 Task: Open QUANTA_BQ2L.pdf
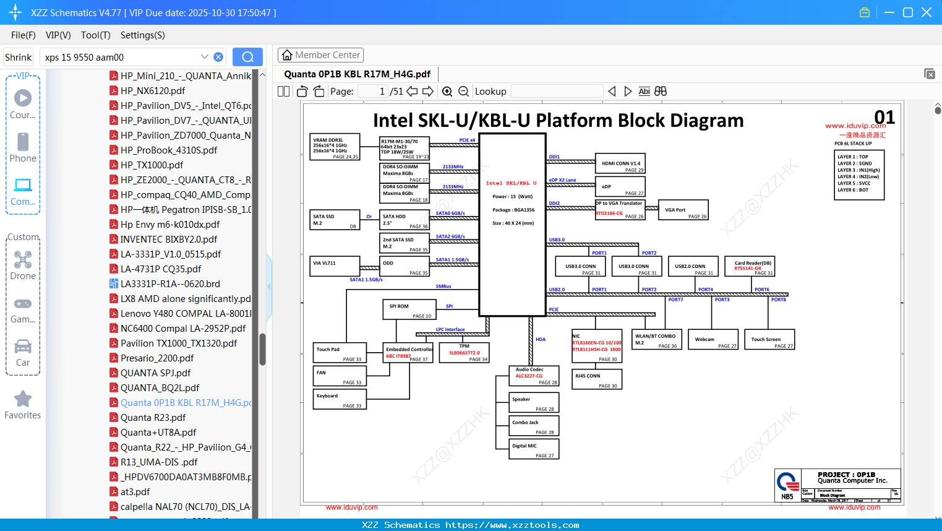[160, 387]
